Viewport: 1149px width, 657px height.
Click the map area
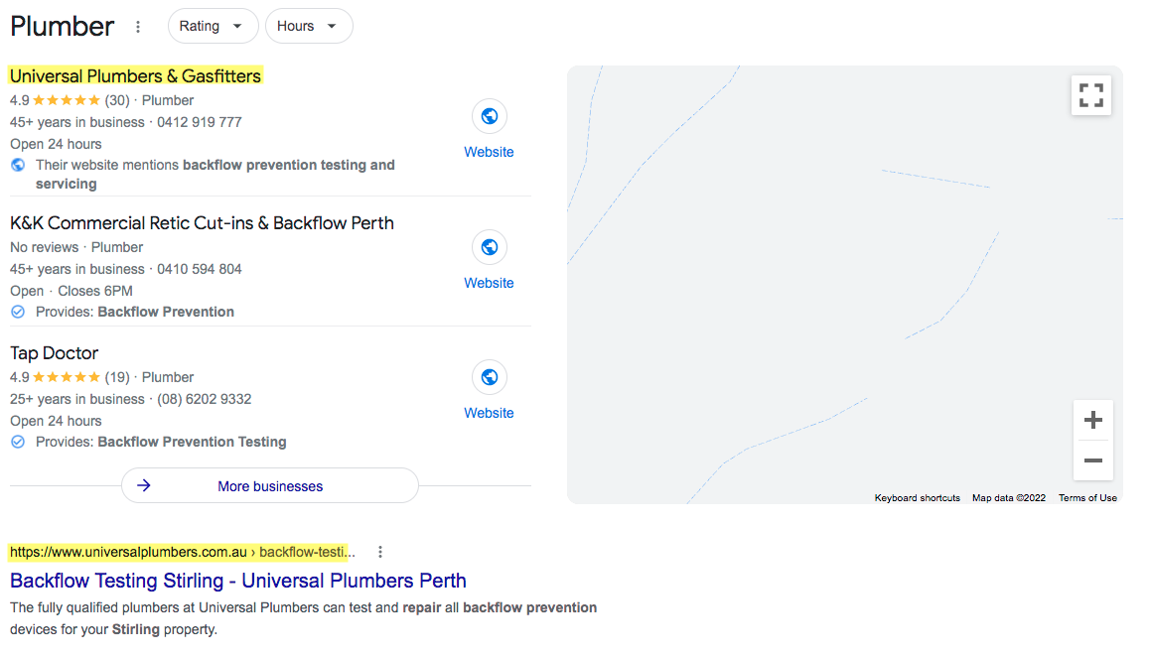(x=844, y=285)
